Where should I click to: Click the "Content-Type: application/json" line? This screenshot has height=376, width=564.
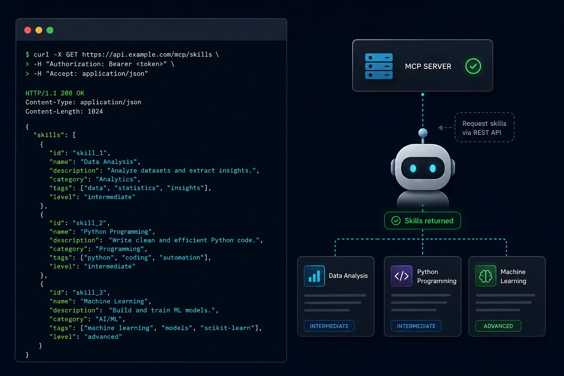83,102
